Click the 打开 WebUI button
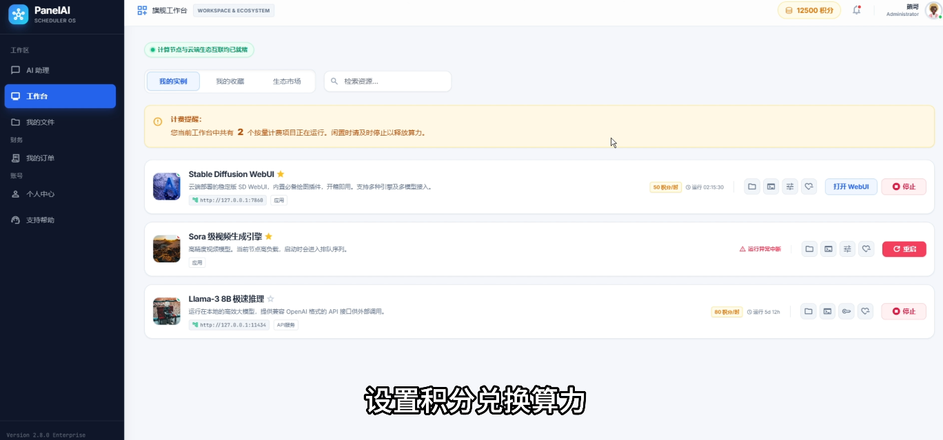Image resolution: width=943 pixels, height=440 pixels. [x=851, y=187]
